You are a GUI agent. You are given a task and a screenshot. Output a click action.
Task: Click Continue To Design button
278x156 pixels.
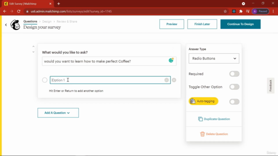(240, 24)
